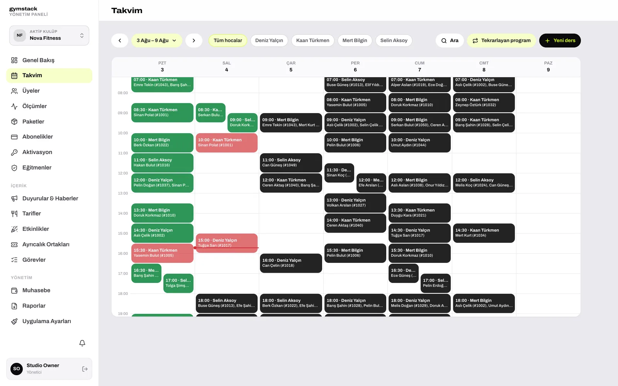Image resolution: width=618 pixels, height=386 pixels.
Task: Expand the Nova Fitness club selector
Action: pyautogui.click(x=49, y=36)
